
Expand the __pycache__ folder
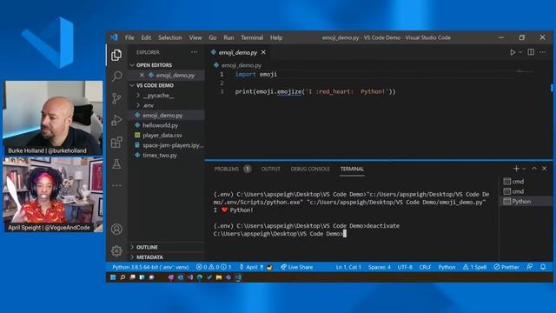(x=166, y=96)
